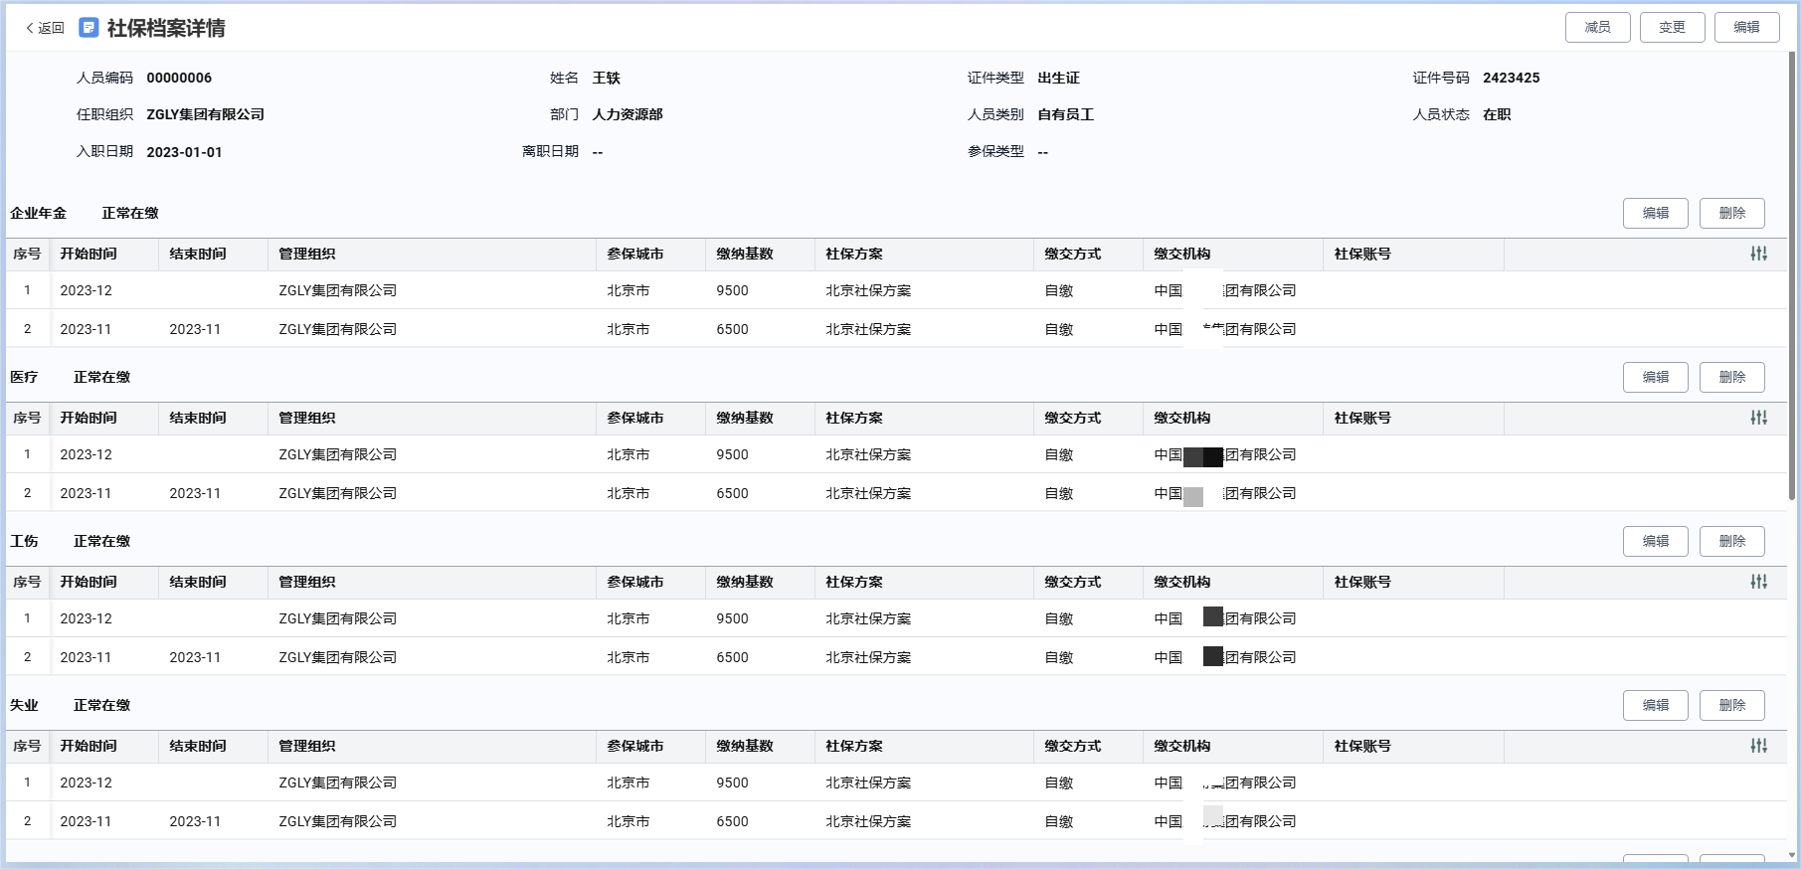Open column settings for 企业年金 table

[x=1758, y=254]
